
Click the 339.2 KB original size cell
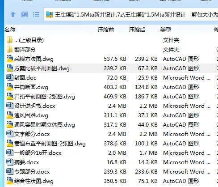115,68
